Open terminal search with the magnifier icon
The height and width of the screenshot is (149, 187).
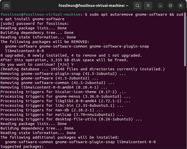click(137, 6)
